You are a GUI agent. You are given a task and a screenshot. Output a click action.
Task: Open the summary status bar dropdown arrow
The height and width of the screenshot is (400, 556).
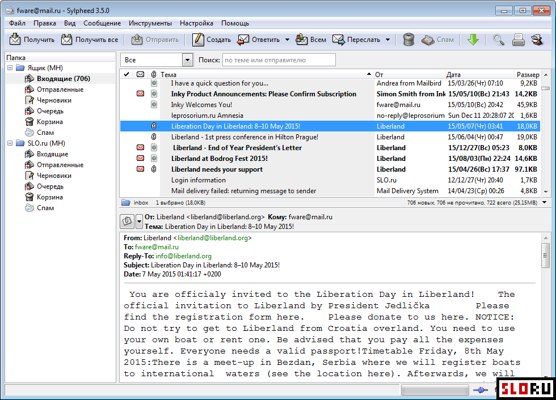tap(544, 202)
